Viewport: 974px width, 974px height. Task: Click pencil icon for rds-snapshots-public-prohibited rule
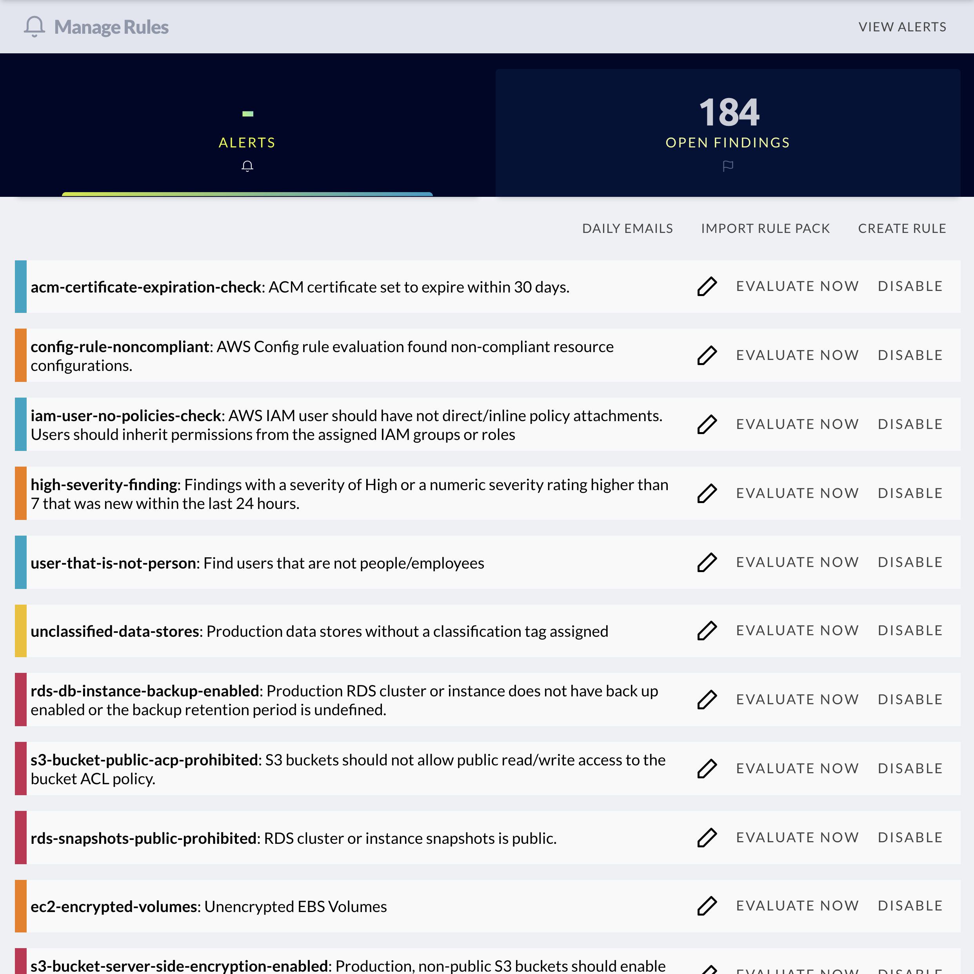[707, 838]
